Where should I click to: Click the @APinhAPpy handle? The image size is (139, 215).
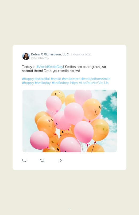[x=40, y=58]
